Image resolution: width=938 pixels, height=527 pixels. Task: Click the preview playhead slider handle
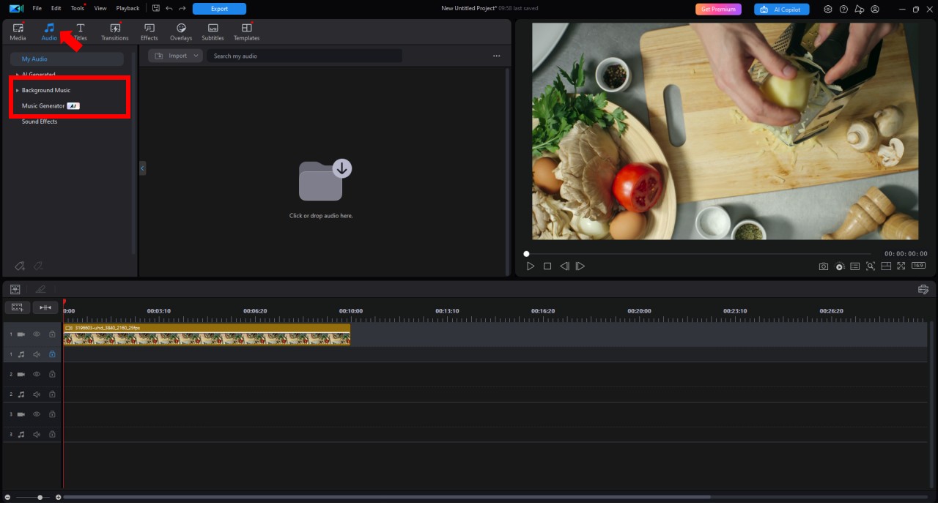coord(526,254)
